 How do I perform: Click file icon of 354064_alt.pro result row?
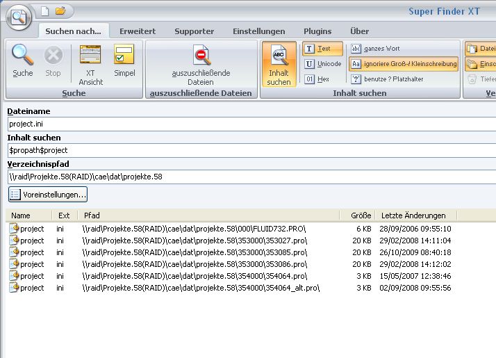click(x=14, y=287)
